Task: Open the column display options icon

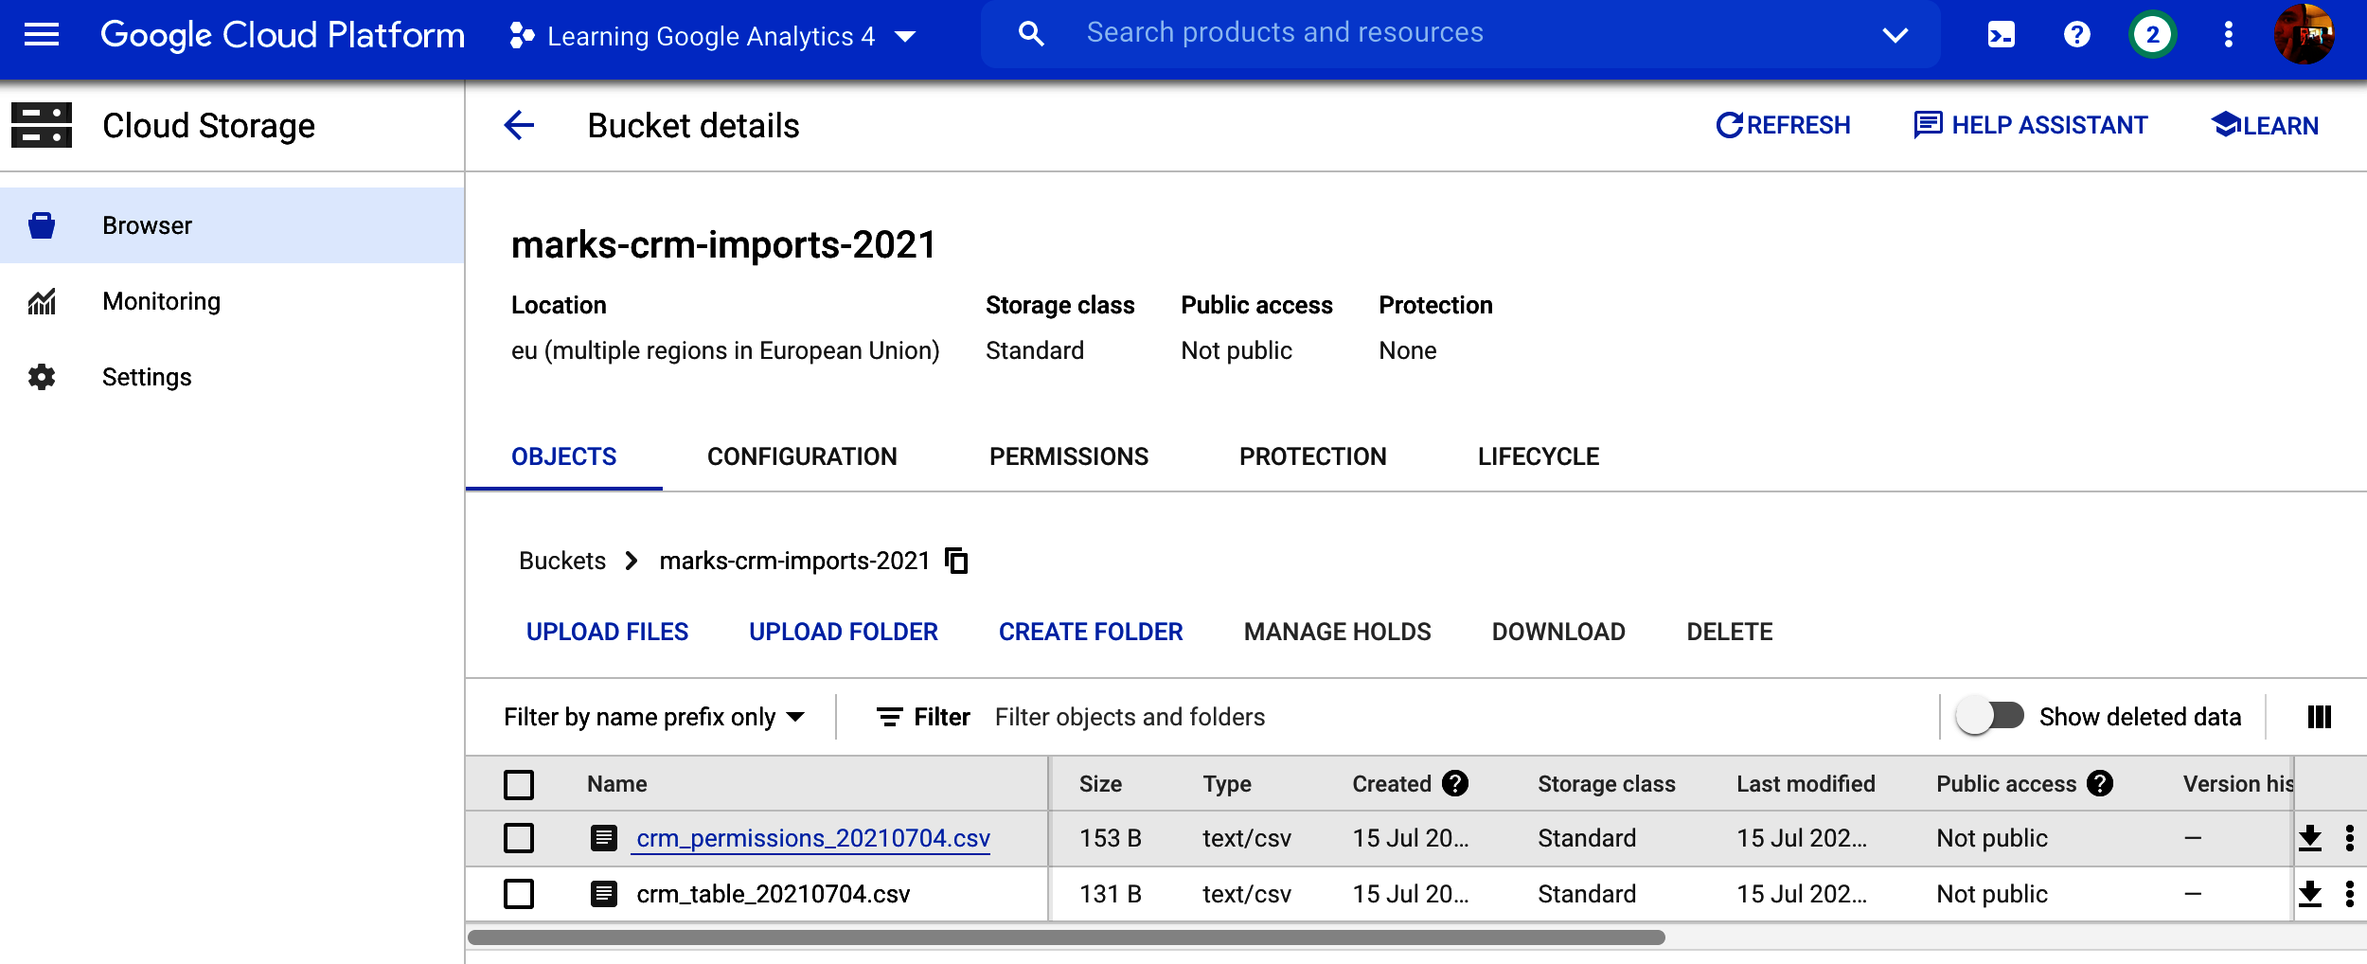Action: point(2320,717)
